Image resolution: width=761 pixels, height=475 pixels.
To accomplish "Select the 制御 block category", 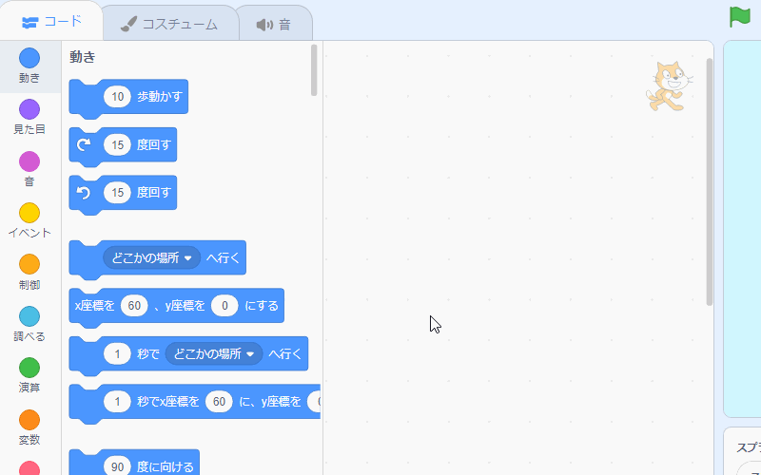I will [29, 273].
